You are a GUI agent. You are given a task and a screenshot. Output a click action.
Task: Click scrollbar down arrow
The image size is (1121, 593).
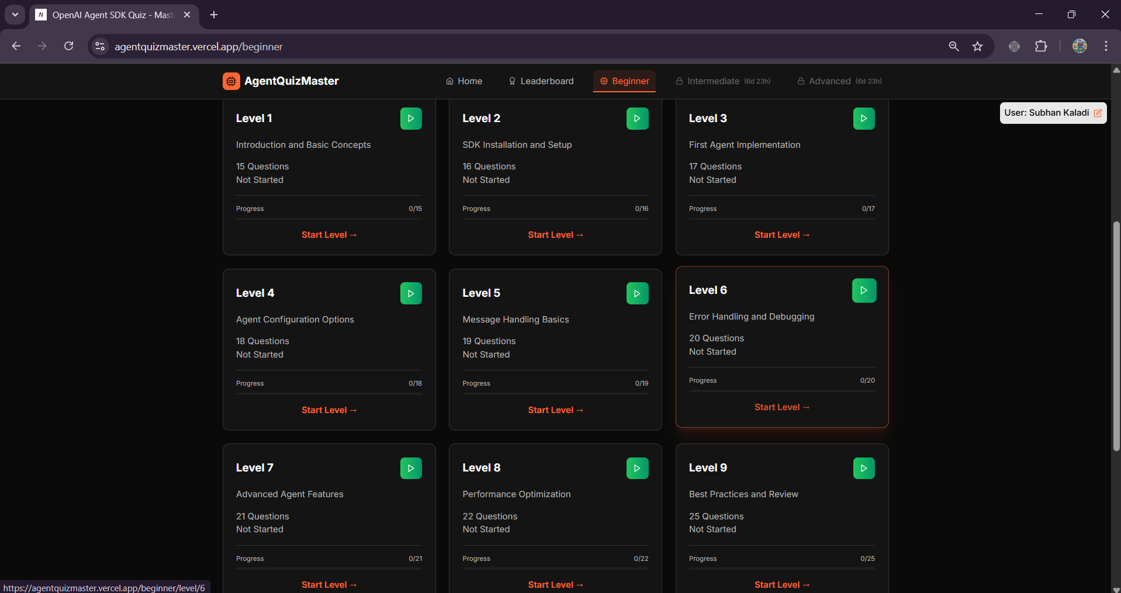tap(1116, 589)
